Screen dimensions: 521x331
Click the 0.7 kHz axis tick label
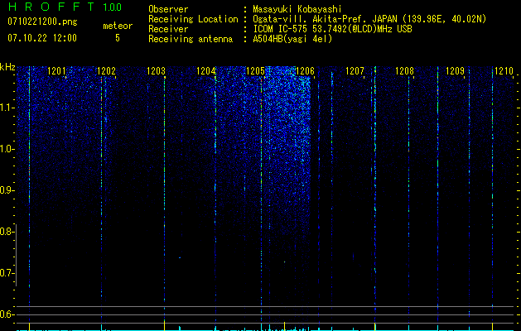(7, 273)
